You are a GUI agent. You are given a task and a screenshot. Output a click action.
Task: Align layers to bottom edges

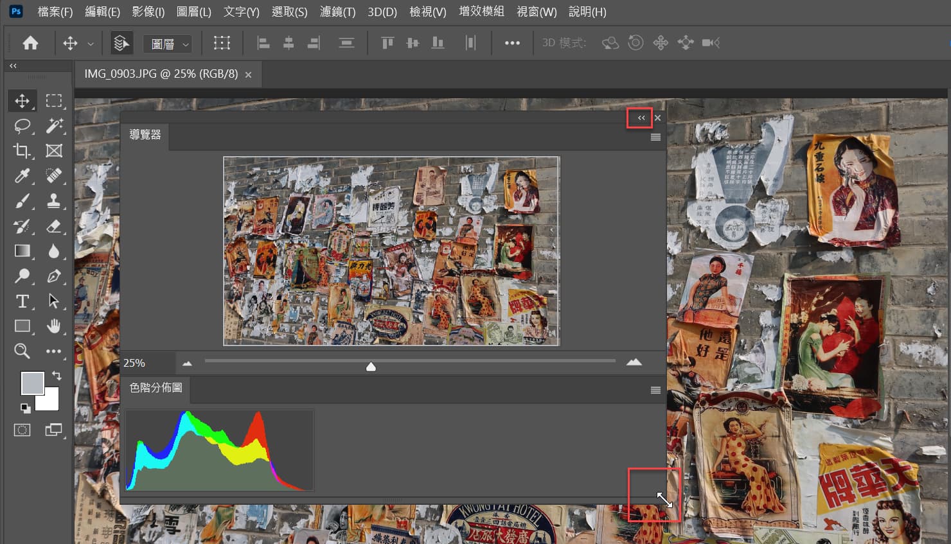[x=438, y=43]
